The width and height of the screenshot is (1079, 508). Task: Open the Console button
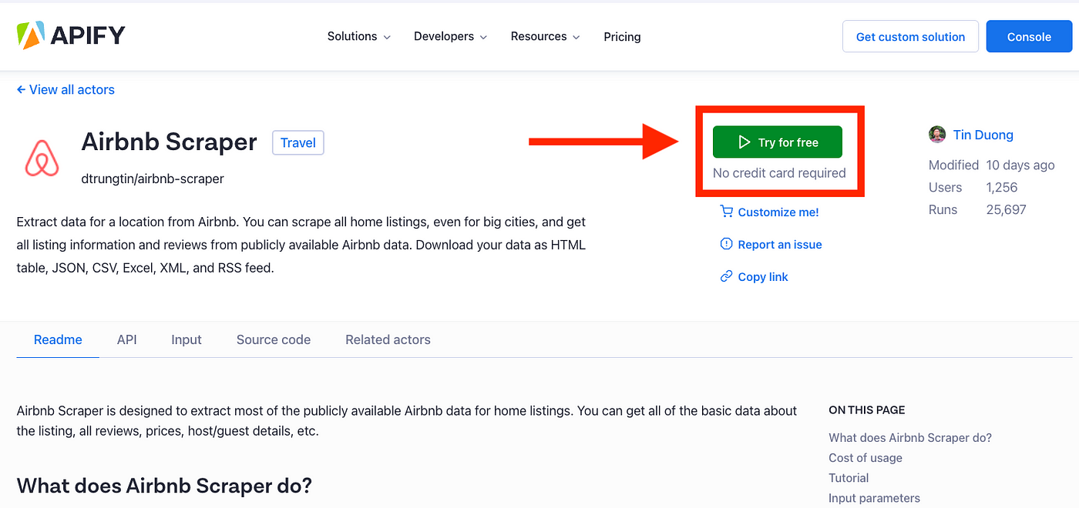click(1029, 36)
